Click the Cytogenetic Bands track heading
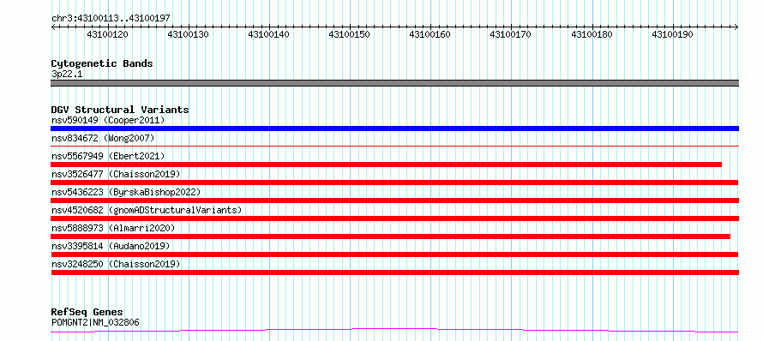The height and width of the screenshot is (341, 763). (102, 63)
